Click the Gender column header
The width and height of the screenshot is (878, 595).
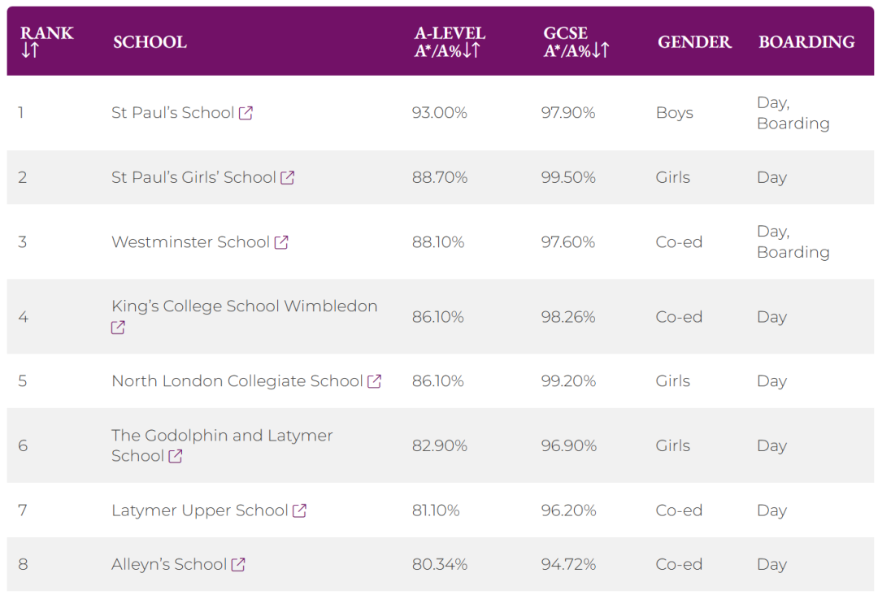694,42
